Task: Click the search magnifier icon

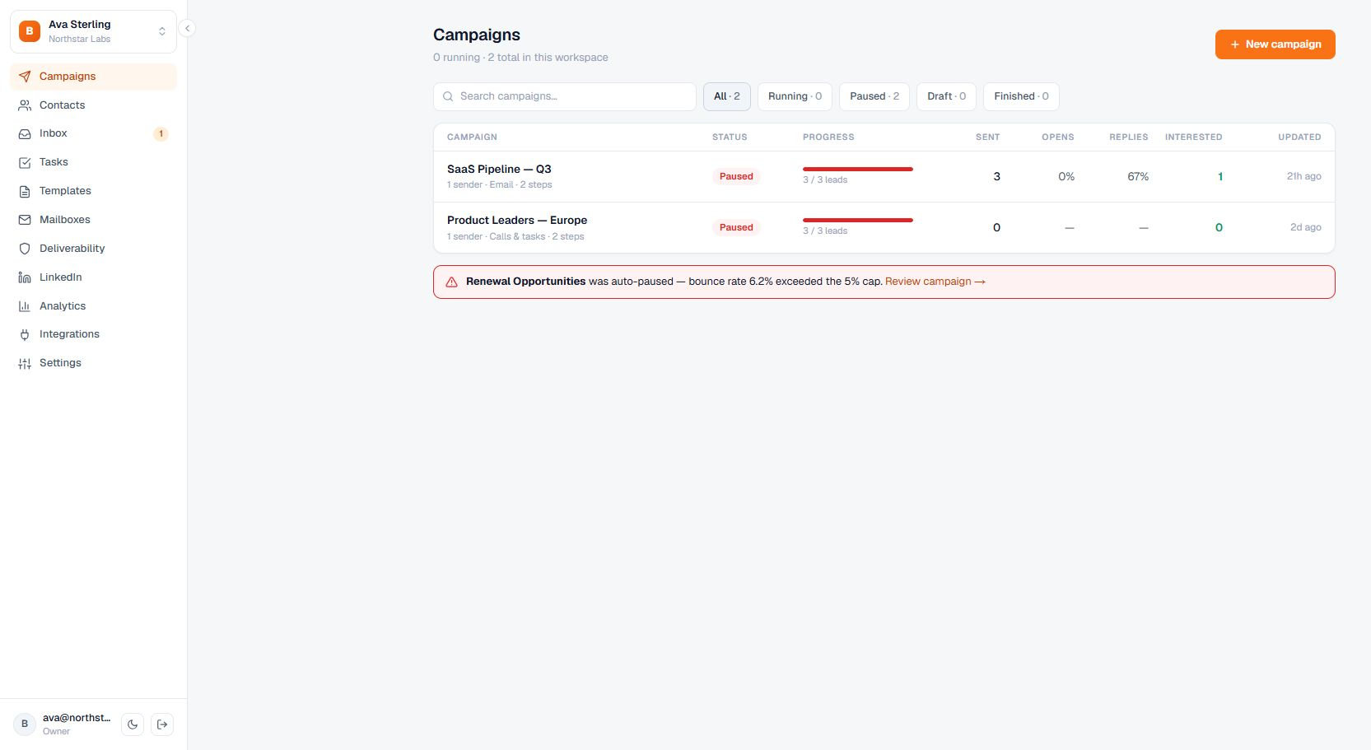Action: coord(449,96)
